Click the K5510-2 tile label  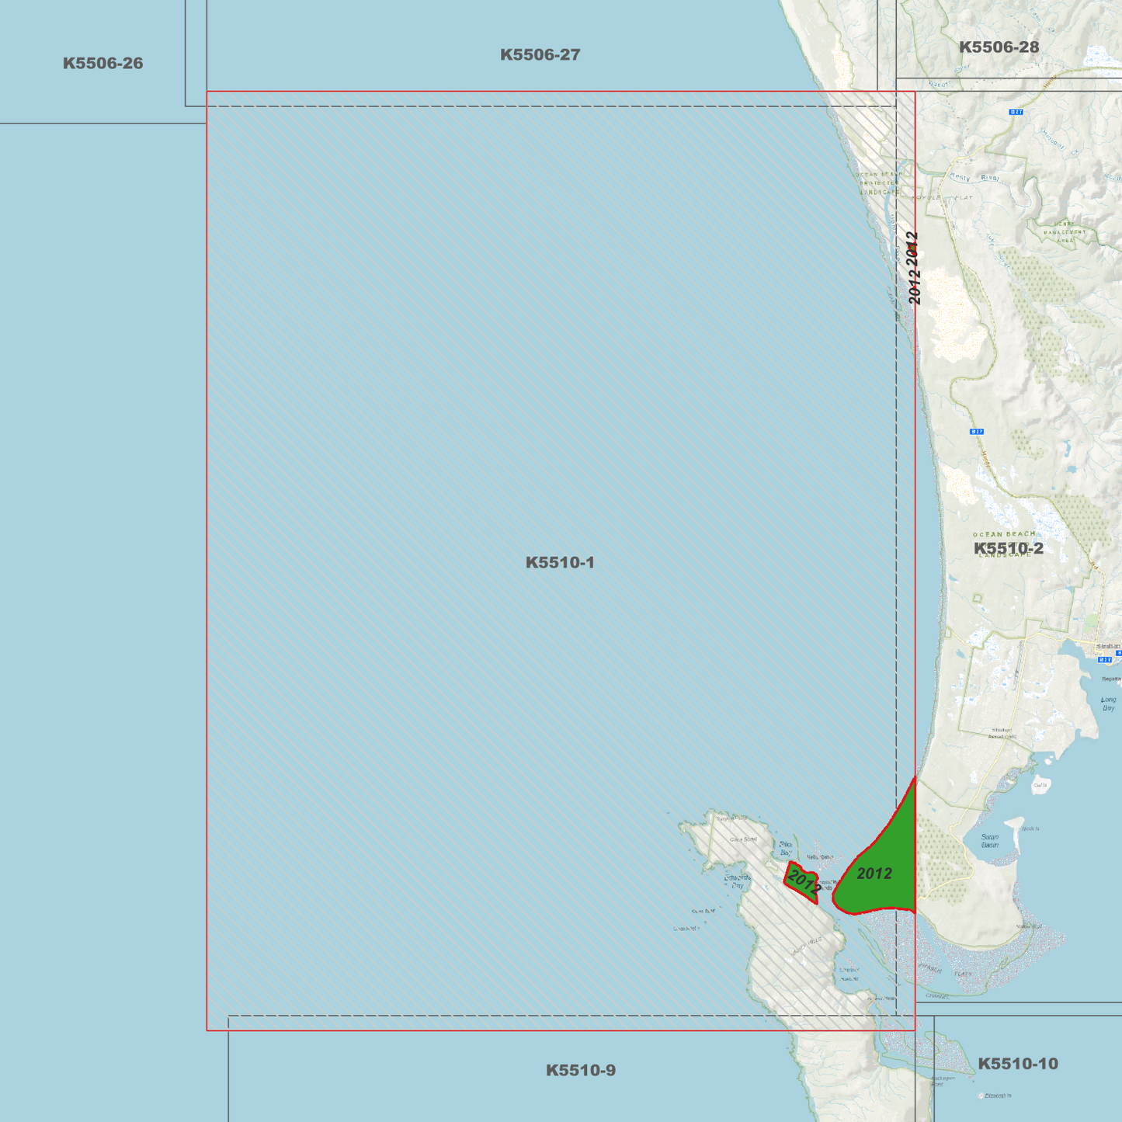(1009, 548)
